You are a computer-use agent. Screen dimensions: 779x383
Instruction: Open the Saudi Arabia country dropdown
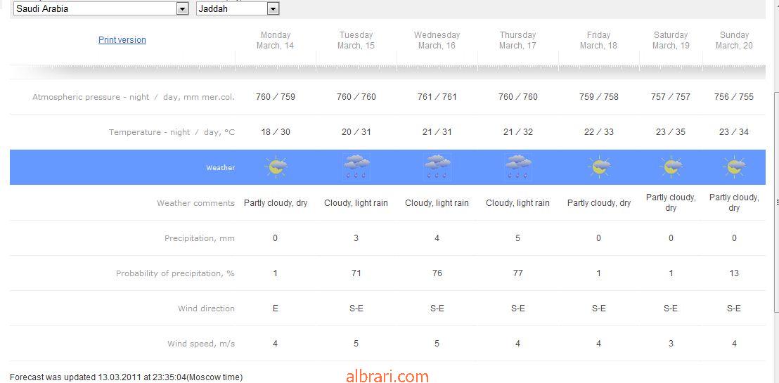[101, 8]
